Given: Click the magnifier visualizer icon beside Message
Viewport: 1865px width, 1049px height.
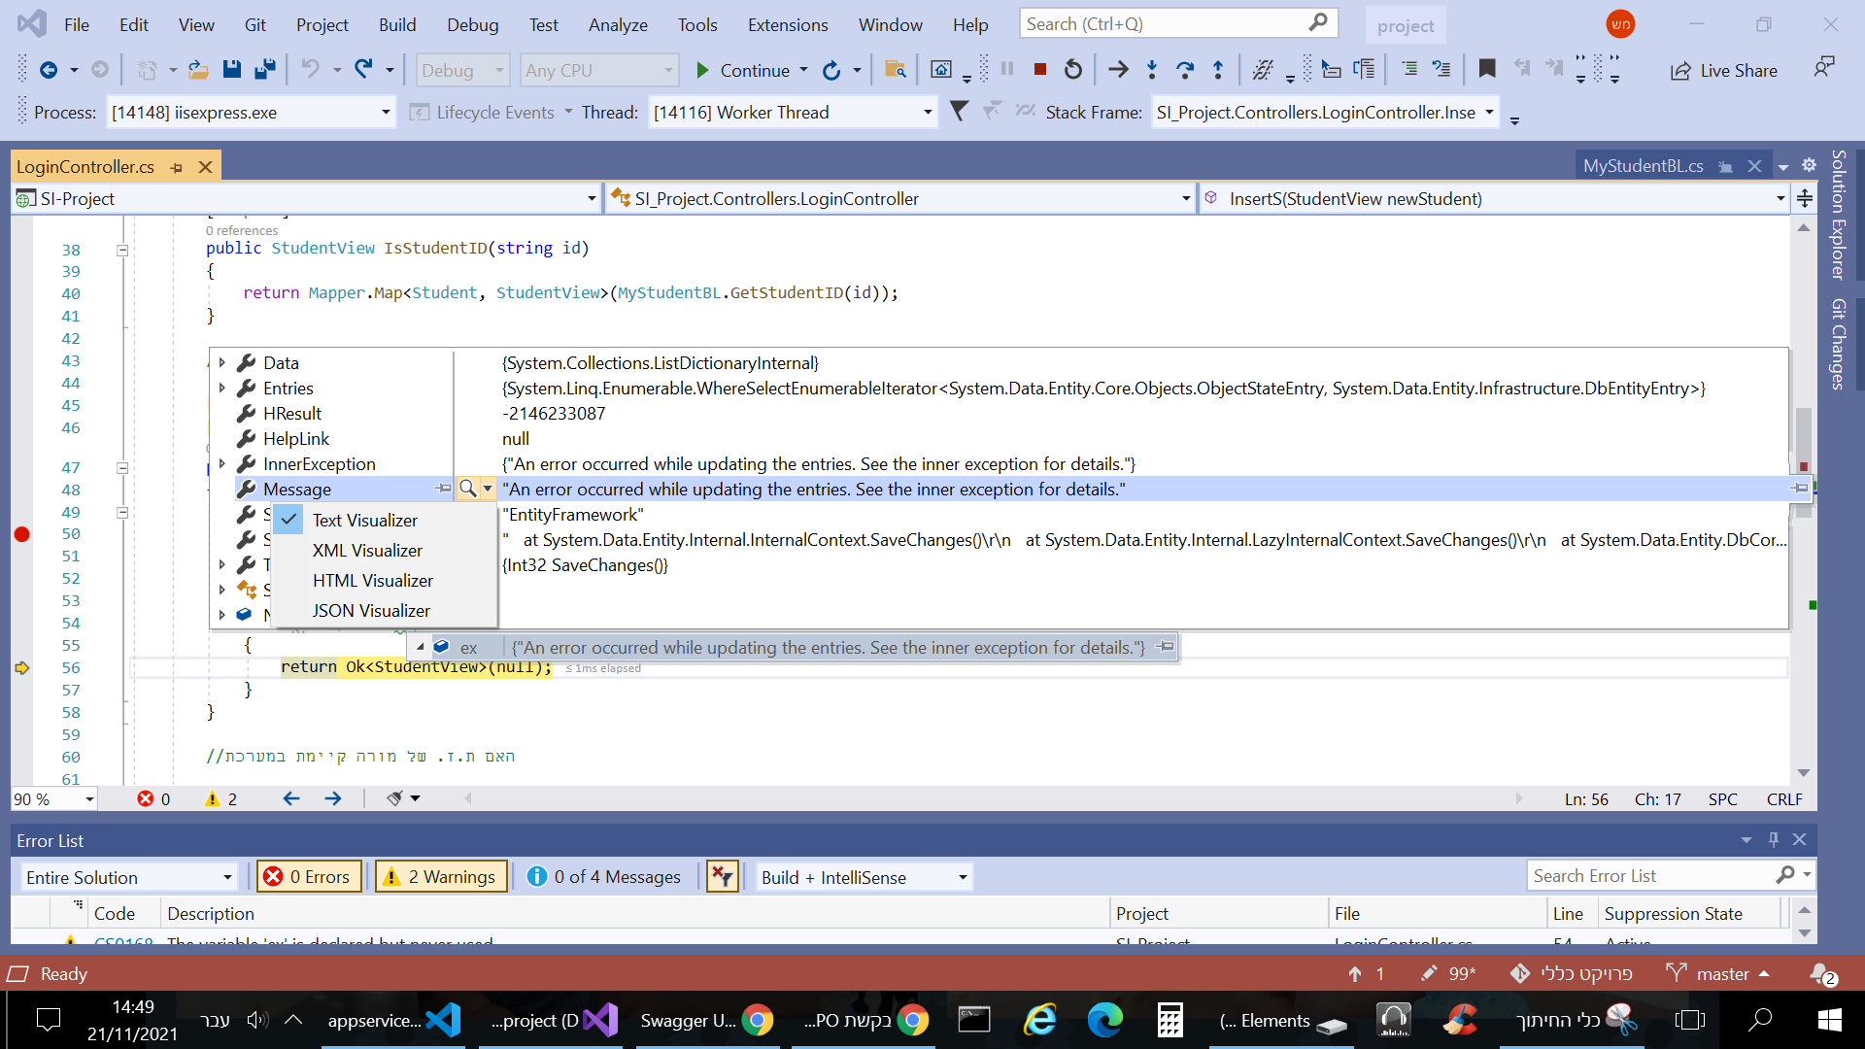Looking at the screenshot, I should click(x=467, y=489).
